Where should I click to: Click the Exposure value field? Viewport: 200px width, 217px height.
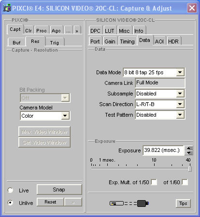163,150
